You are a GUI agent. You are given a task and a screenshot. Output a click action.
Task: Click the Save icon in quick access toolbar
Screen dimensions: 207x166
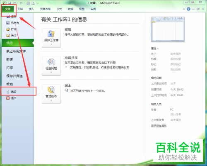coord(10,3)
